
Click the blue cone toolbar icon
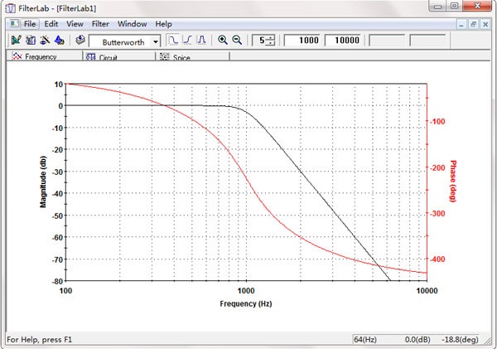pos(60,40)
